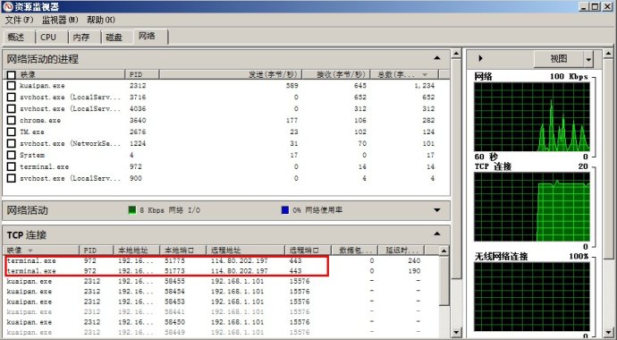Switch to the CPU tab
Viewport: 617px width, 340px height.
click(48, 38)
